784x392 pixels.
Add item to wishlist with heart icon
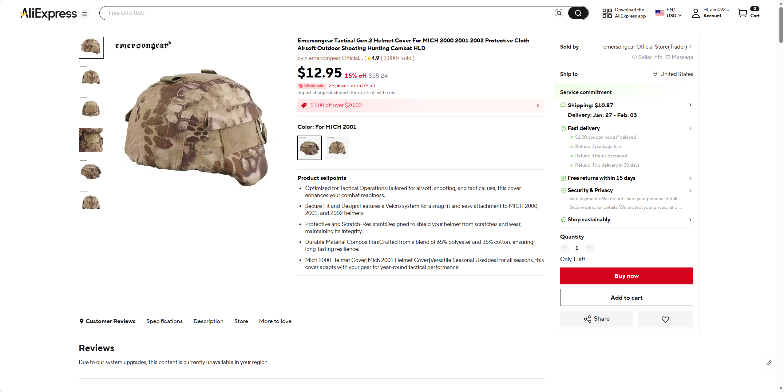[665, 319]
